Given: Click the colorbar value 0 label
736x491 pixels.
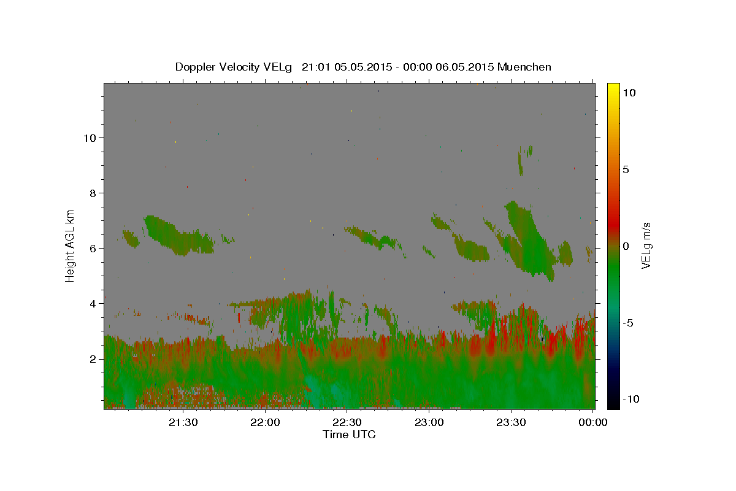Looking at the screenshot, I should point(626,245).
